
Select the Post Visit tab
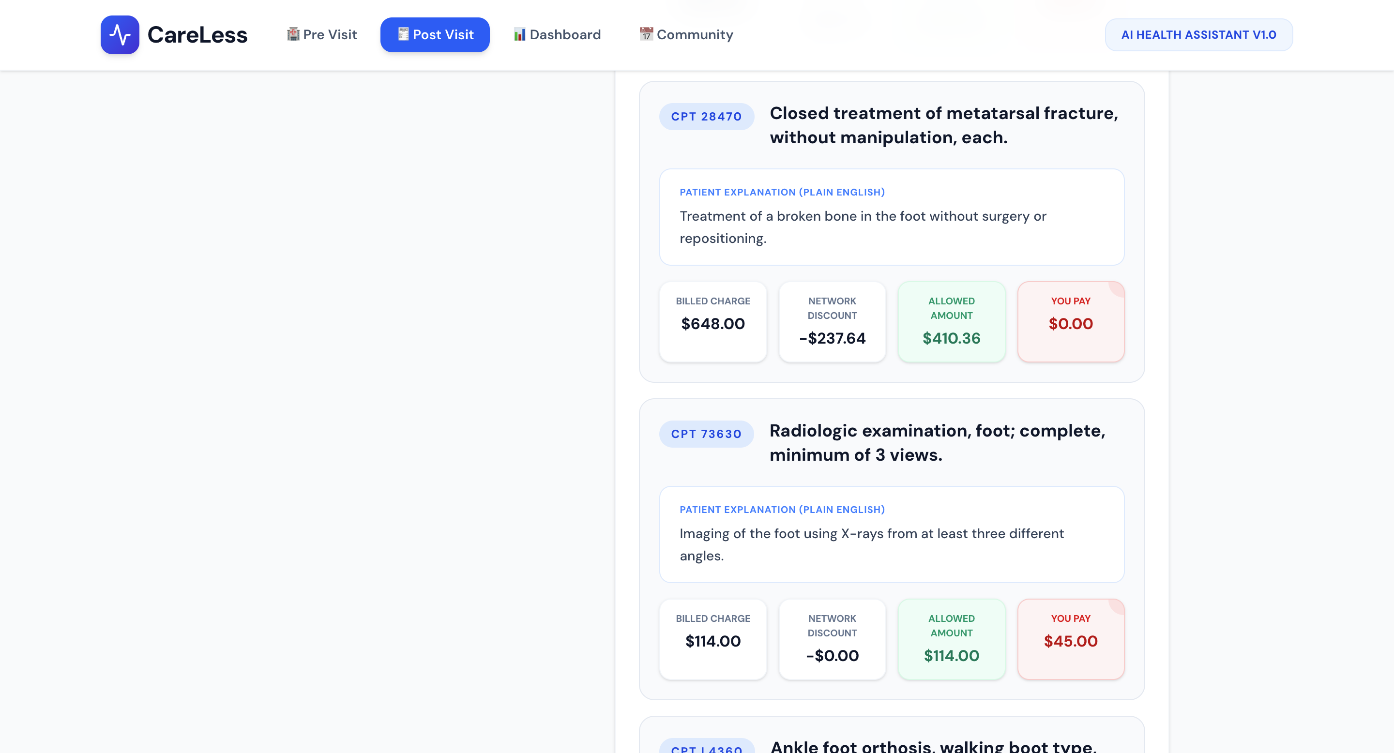[435, 35]
